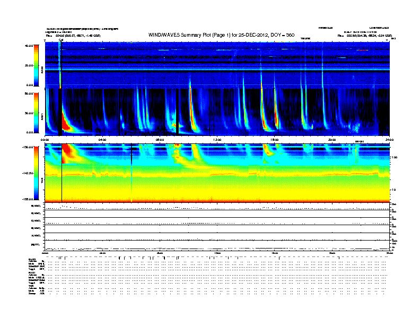Click the RAD1 color scale bar

point(36,113)
